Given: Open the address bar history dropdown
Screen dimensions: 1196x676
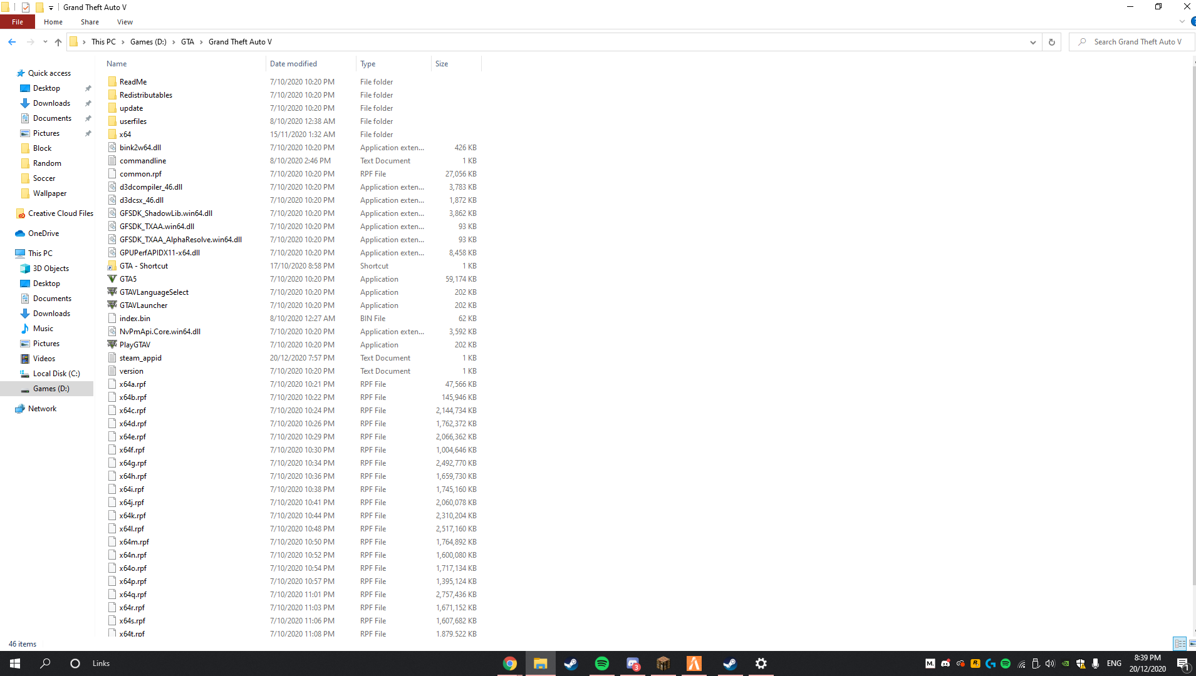Looking at the screenshot, I should coord(1032,42).
